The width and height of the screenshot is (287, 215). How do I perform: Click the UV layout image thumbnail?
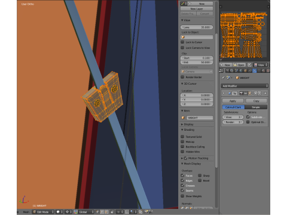(x=243, y=35)
